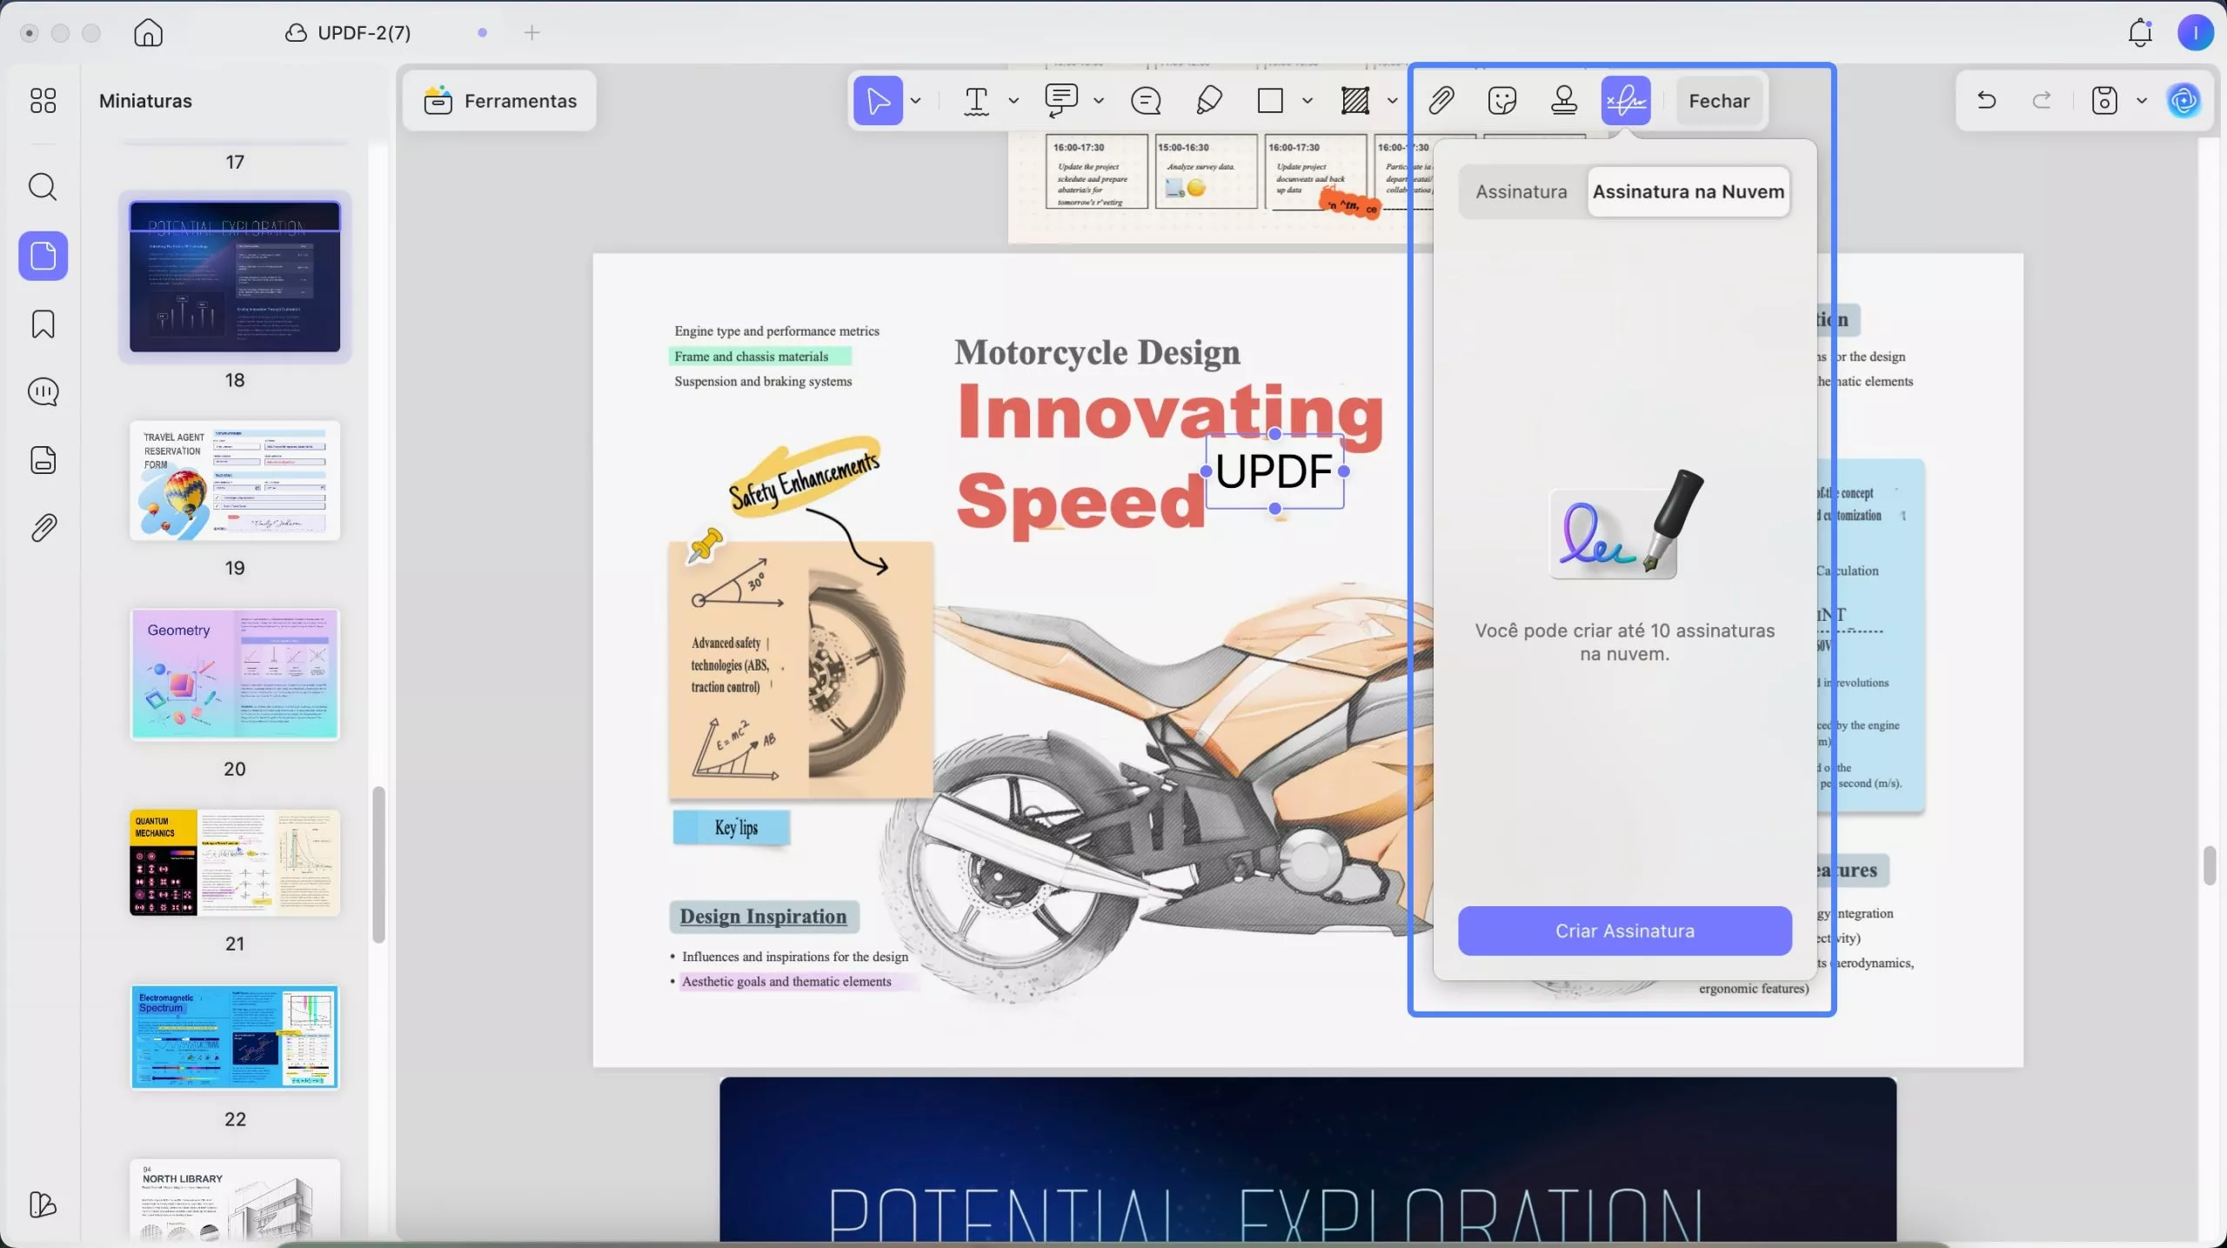Select the attach file paperclip tool
Viewport: 2227px width, 1248px height.
click(1441, 101)
